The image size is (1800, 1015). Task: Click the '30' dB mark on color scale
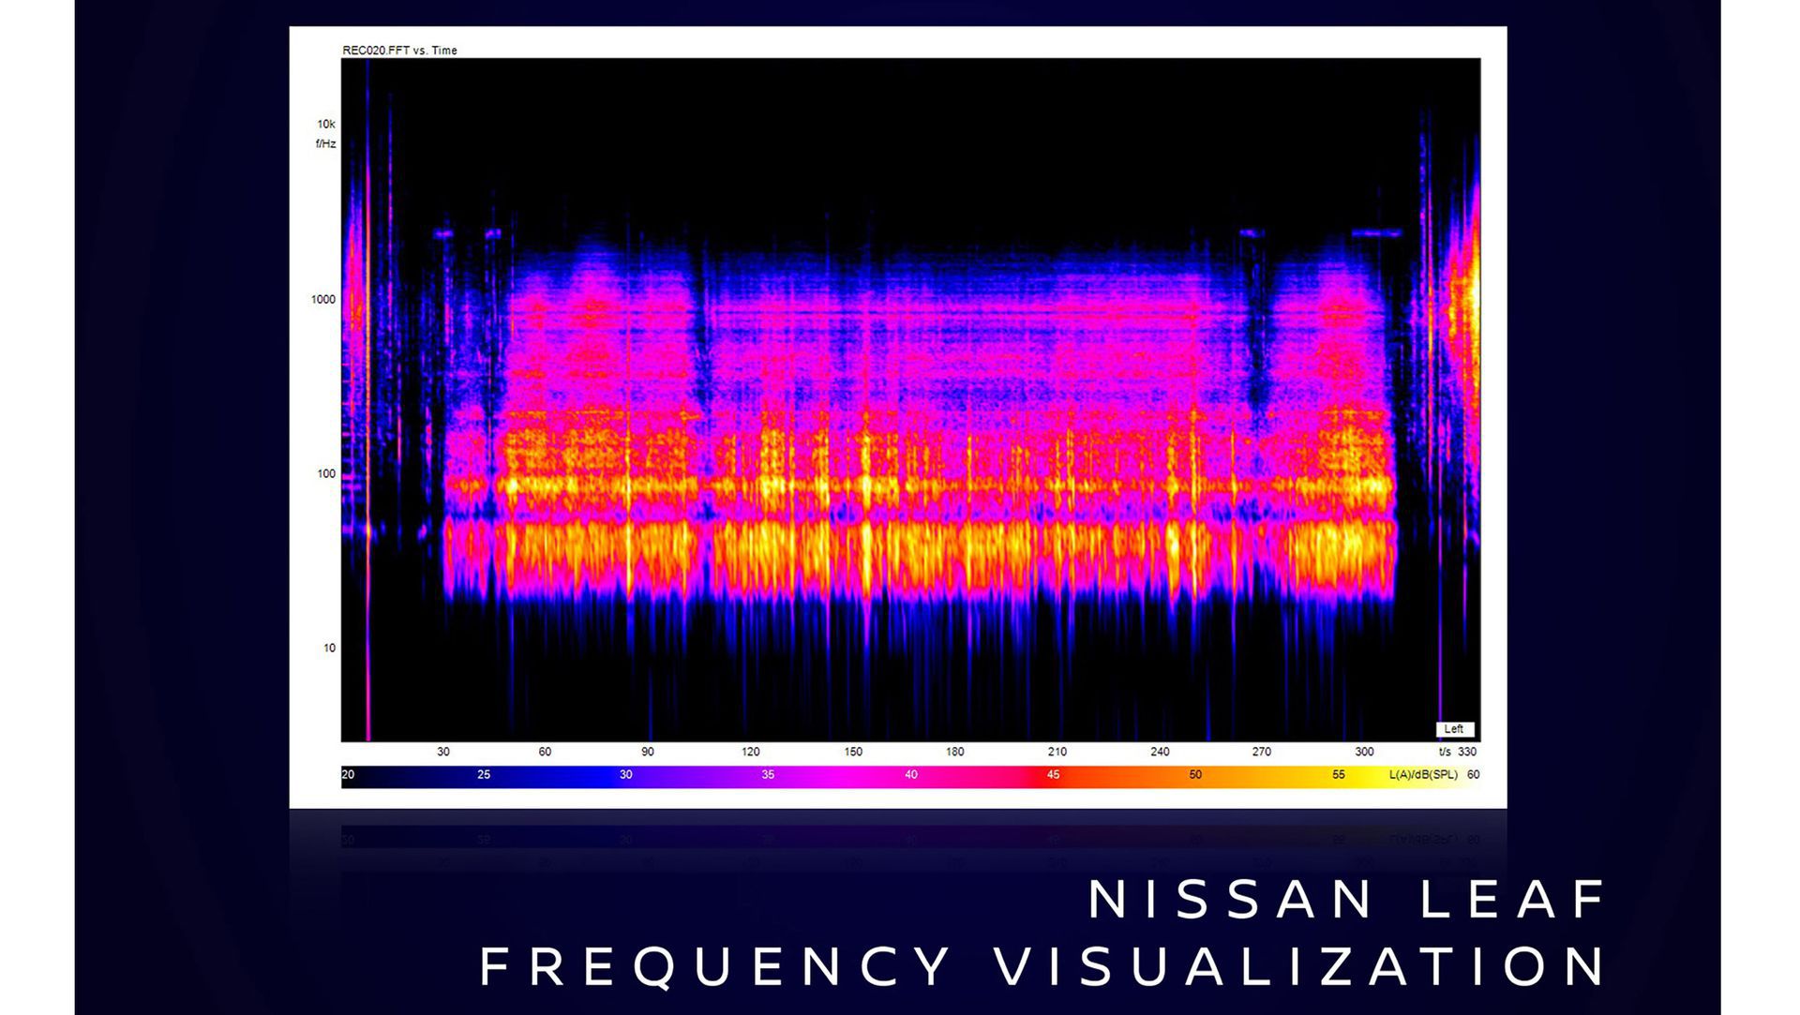pos(625,775)
